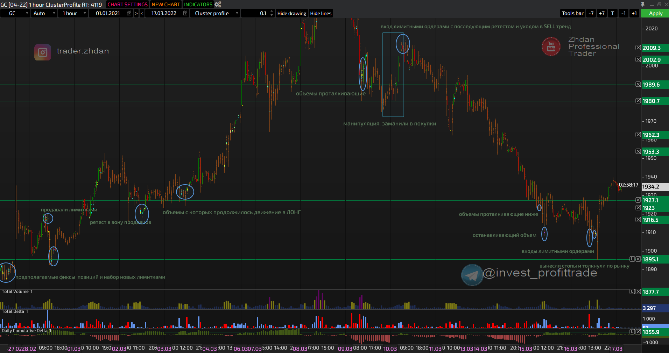Shift the date range forward with > button
The width and height of the screenshot is (669, 353).
click(136, 13)
